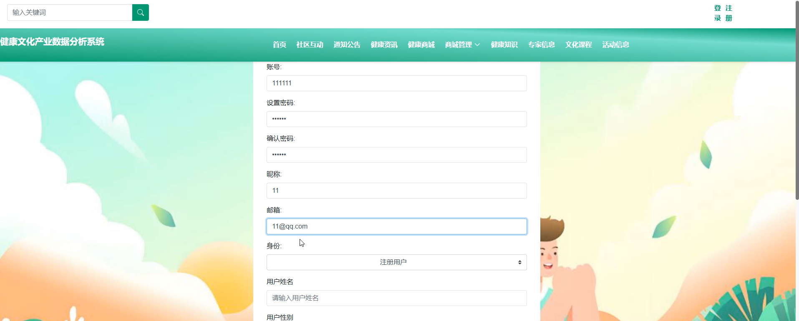Open the 健康资讯 nav item
Image resolution: width=799 pixels, height=321 pixels.
pos(384,45)
